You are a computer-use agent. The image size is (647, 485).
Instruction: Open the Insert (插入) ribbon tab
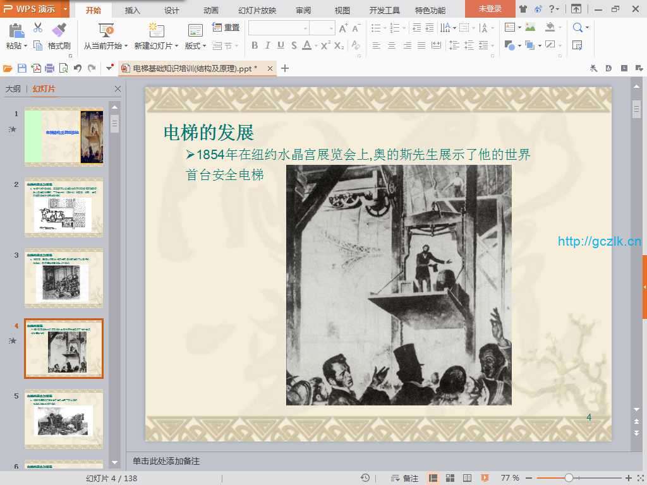click(133, 10)
